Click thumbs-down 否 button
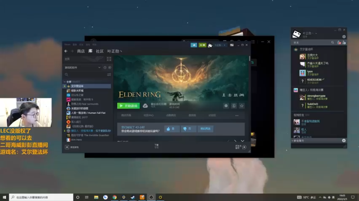The image size is (359, 201). (x=188, y=129)
